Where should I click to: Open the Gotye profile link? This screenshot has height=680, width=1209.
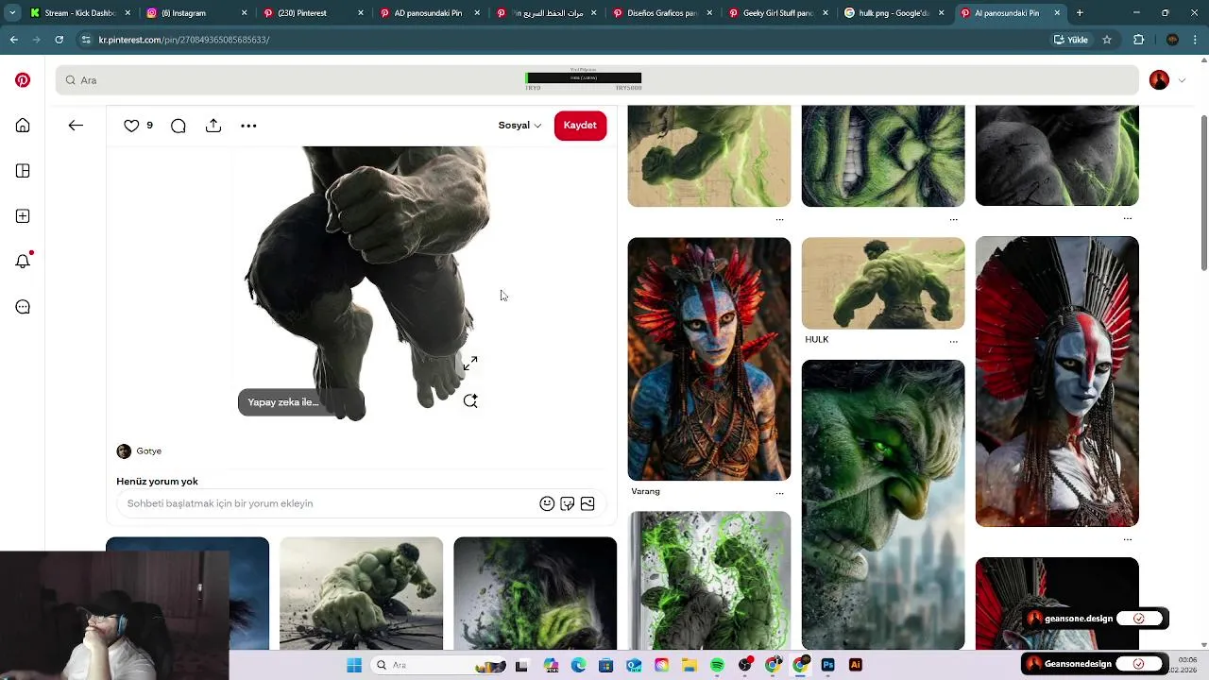(139, 451)
